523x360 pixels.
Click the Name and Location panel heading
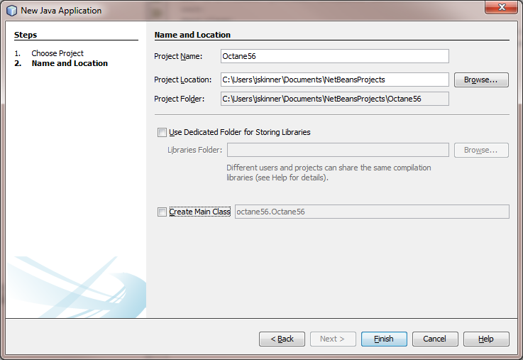pyautogui.click(x=192, y=35)
